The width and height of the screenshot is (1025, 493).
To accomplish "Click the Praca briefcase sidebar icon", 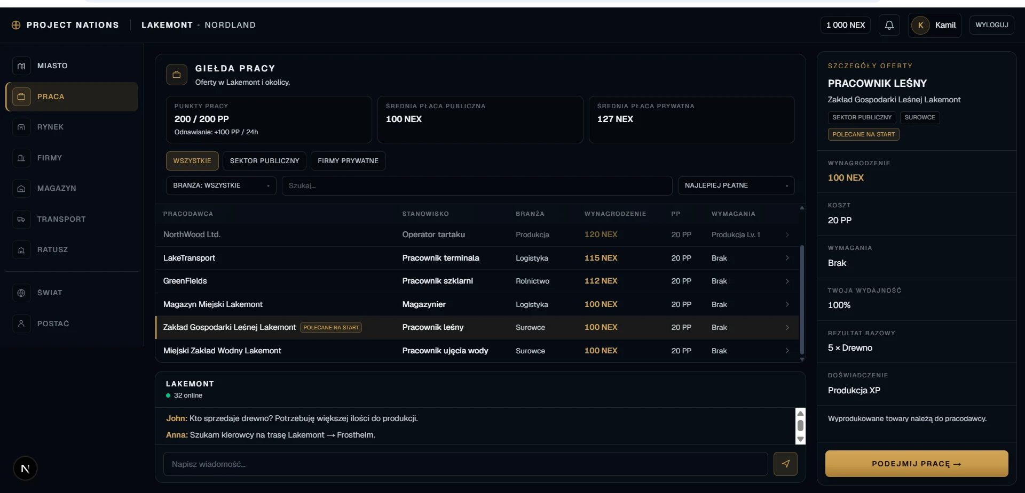I will [x=21, y=96].
